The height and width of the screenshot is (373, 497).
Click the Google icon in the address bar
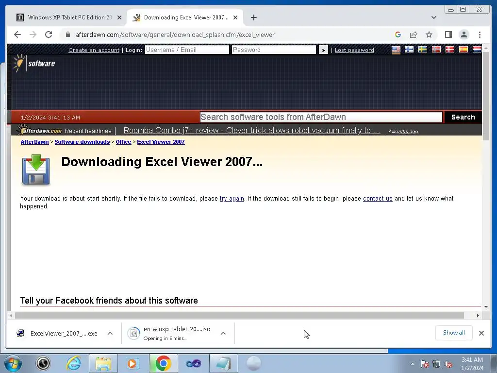[398, 34]
